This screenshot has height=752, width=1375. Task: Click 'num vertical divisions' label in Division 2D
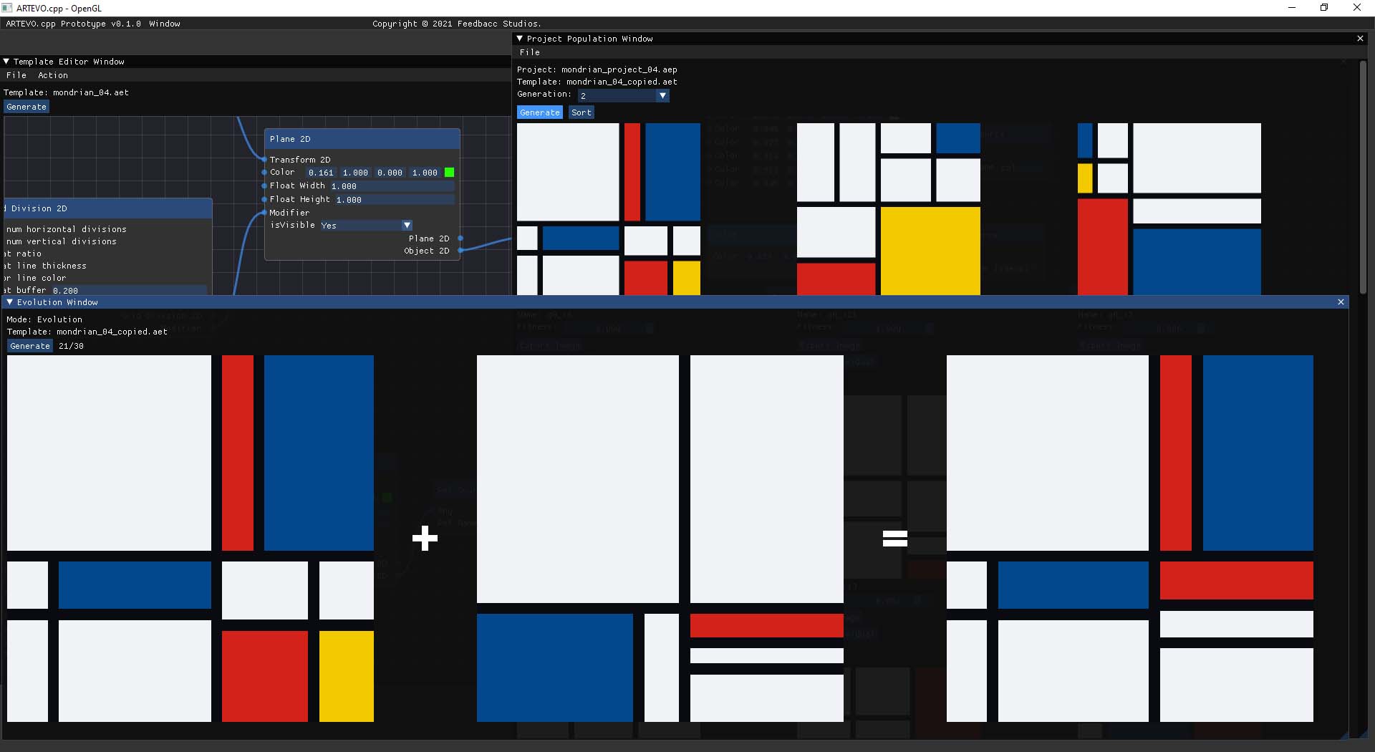pos(62,241)
